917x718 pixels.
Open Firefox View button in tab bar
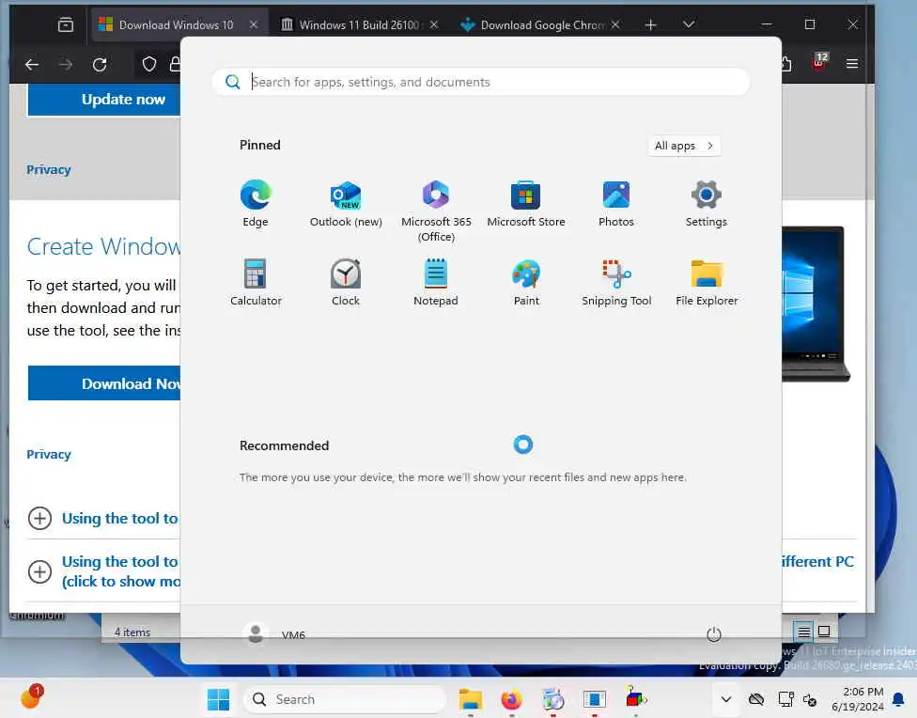(66, 24)
